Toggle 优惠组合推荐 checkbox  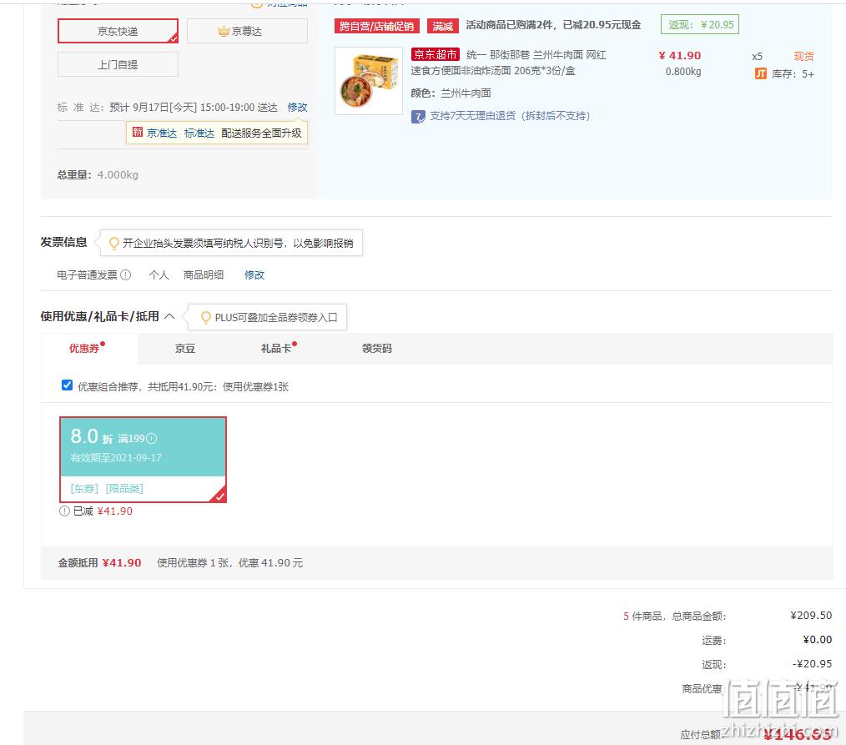click(x=67, y=385)
